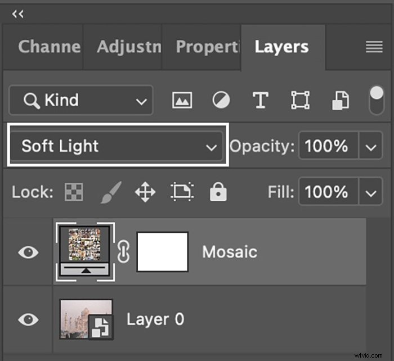This screenshot has width=394, height=361.
Task: Lock transparent pixels
Action: pos(74,192)
